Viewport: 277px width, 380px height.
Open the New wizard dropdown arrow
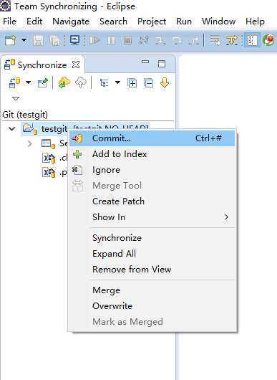coord(24,40)
